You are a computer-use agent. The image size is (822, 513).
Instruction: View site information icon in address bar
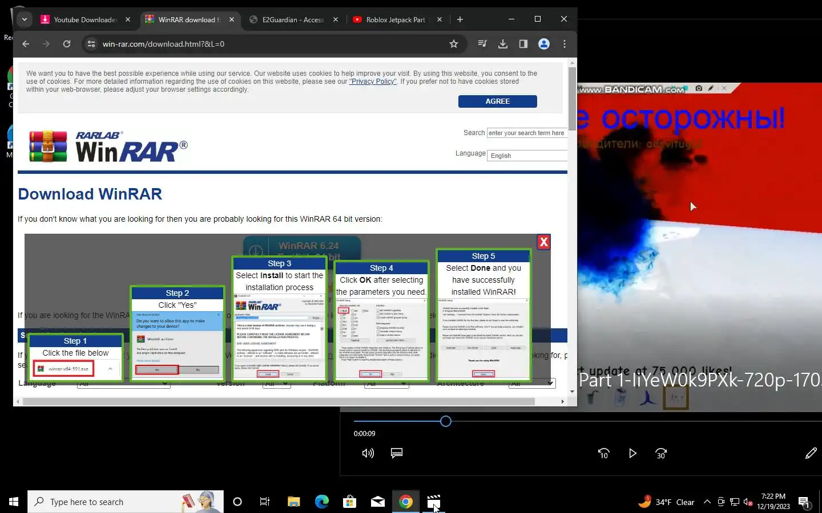[91, 44]
